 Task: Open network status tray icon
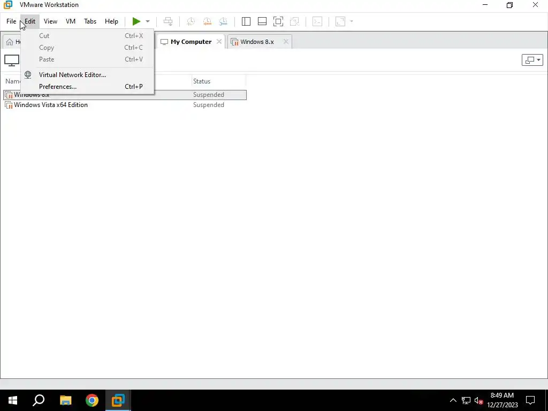pyautogui.click(x=466, y=400)
